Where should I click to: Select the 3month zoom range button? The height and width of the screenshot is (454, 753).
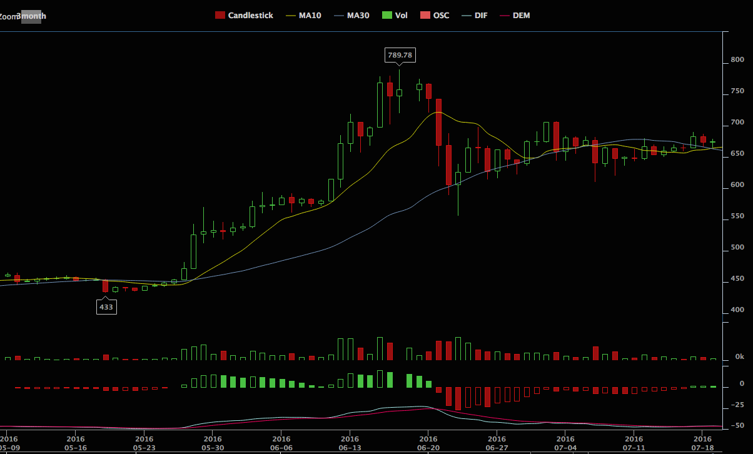point(31,16)
